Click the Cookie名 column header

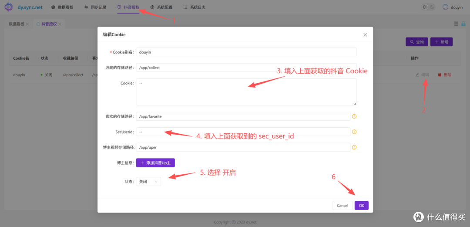[x=21, y=58]
